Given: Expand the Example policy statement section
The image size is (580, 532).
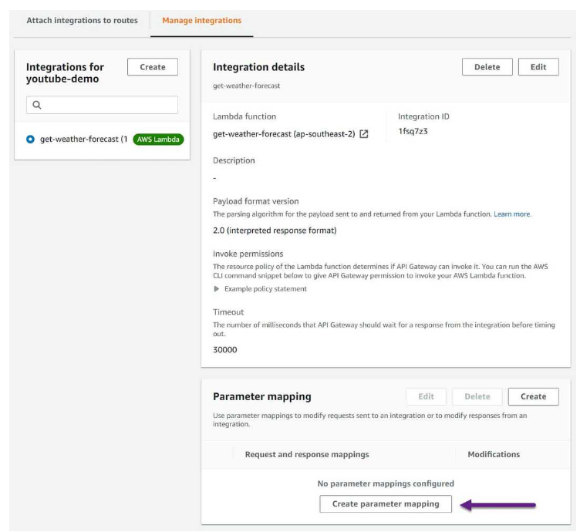Looking at the screenshot, I should [217, 289].
